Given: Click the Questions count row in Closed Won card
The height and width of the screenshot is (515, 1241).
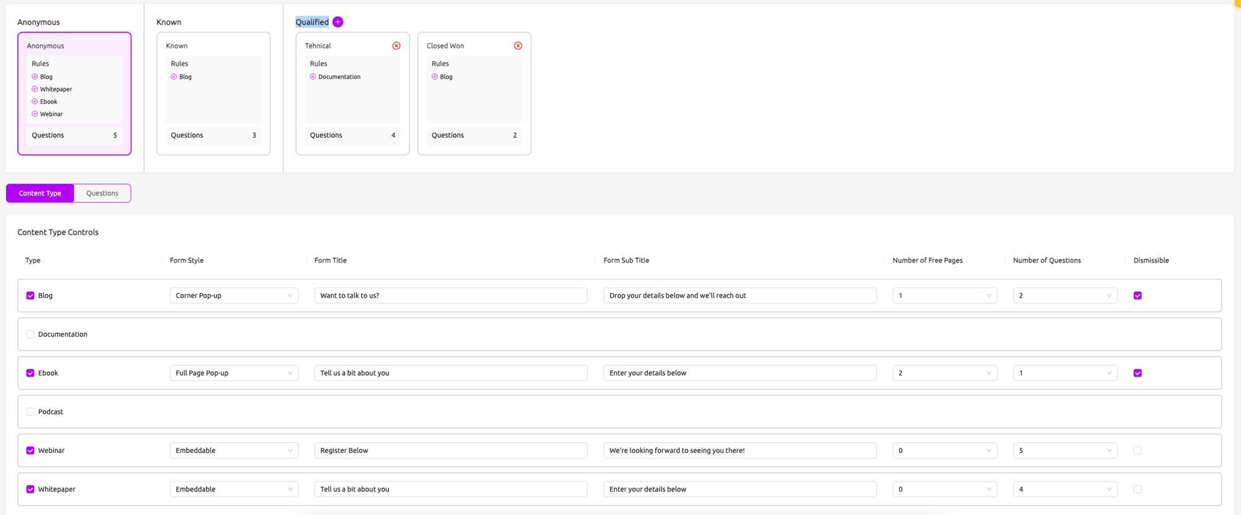Looking at the screenshot, I should pos(474,135).
